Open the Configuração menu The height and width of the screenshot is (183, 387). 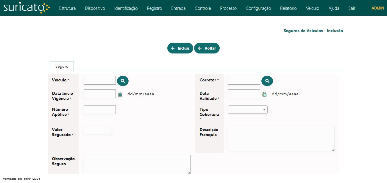click(258, 8)
